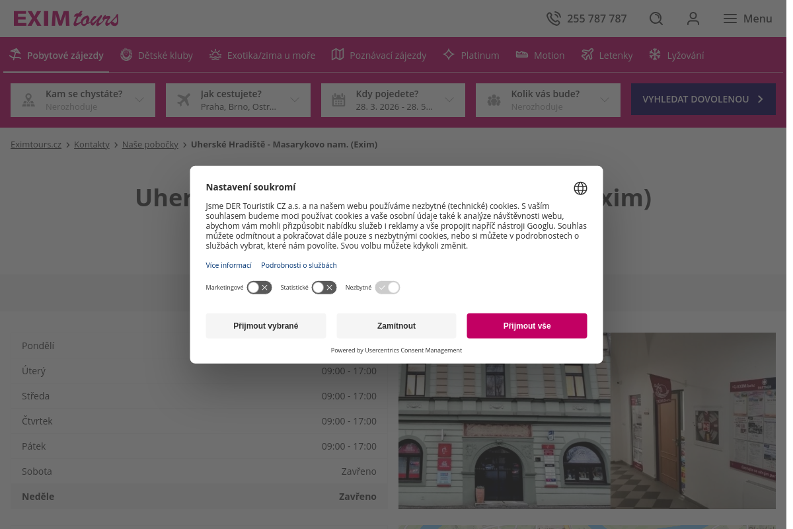The image size is (793, 529).
Task: Click the Nezbytné cookies toggle
Action: click(387, 288)
